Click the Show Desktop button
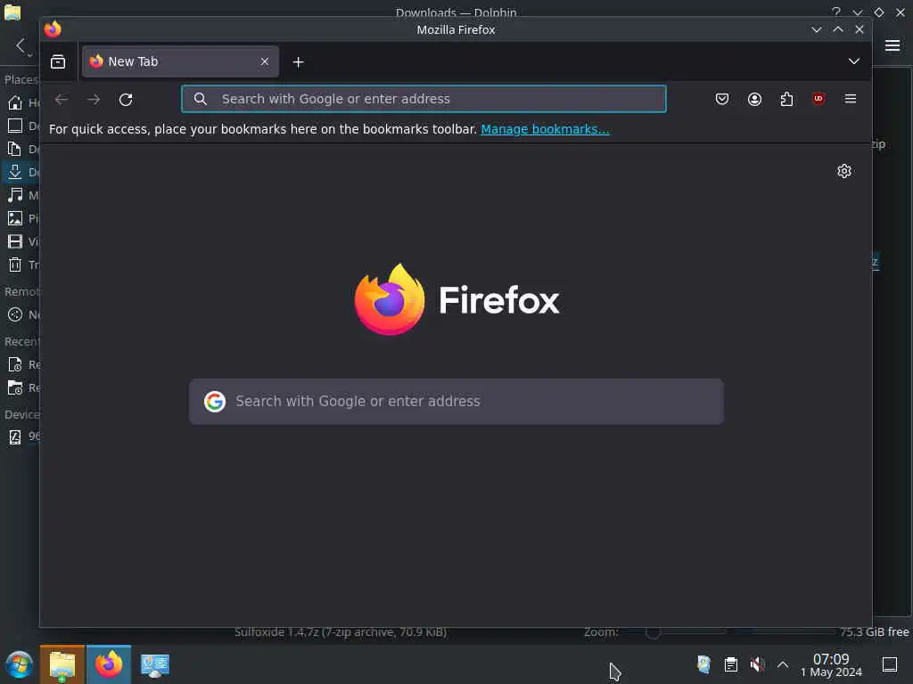 click(x=890, y=664)
